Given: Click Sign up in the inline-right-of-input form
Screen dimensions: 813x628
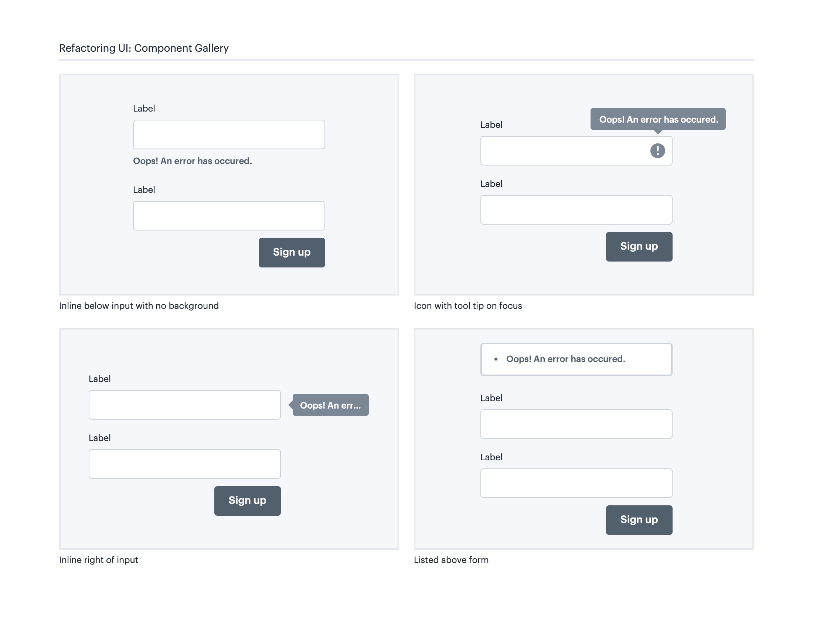Looking at the screenshot, I should (x=247, y=501).
